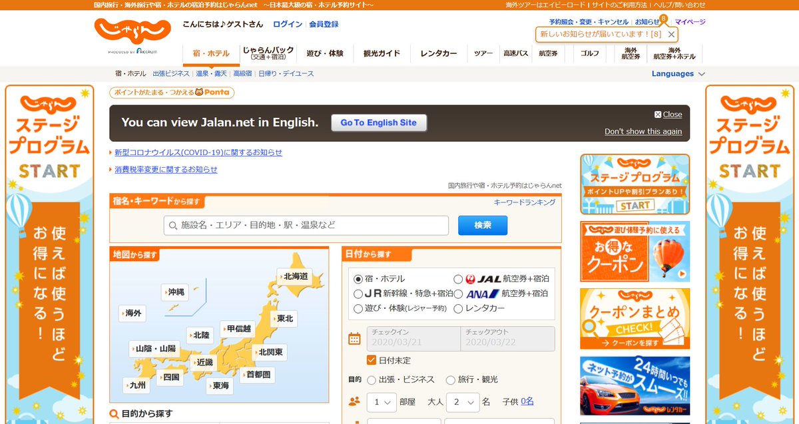Click the 出張ビジネス sub-navigation link

(x=171, y=74)
